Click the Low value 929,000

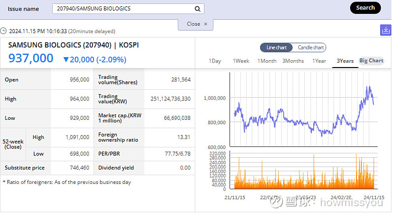(x=79, y=118)
